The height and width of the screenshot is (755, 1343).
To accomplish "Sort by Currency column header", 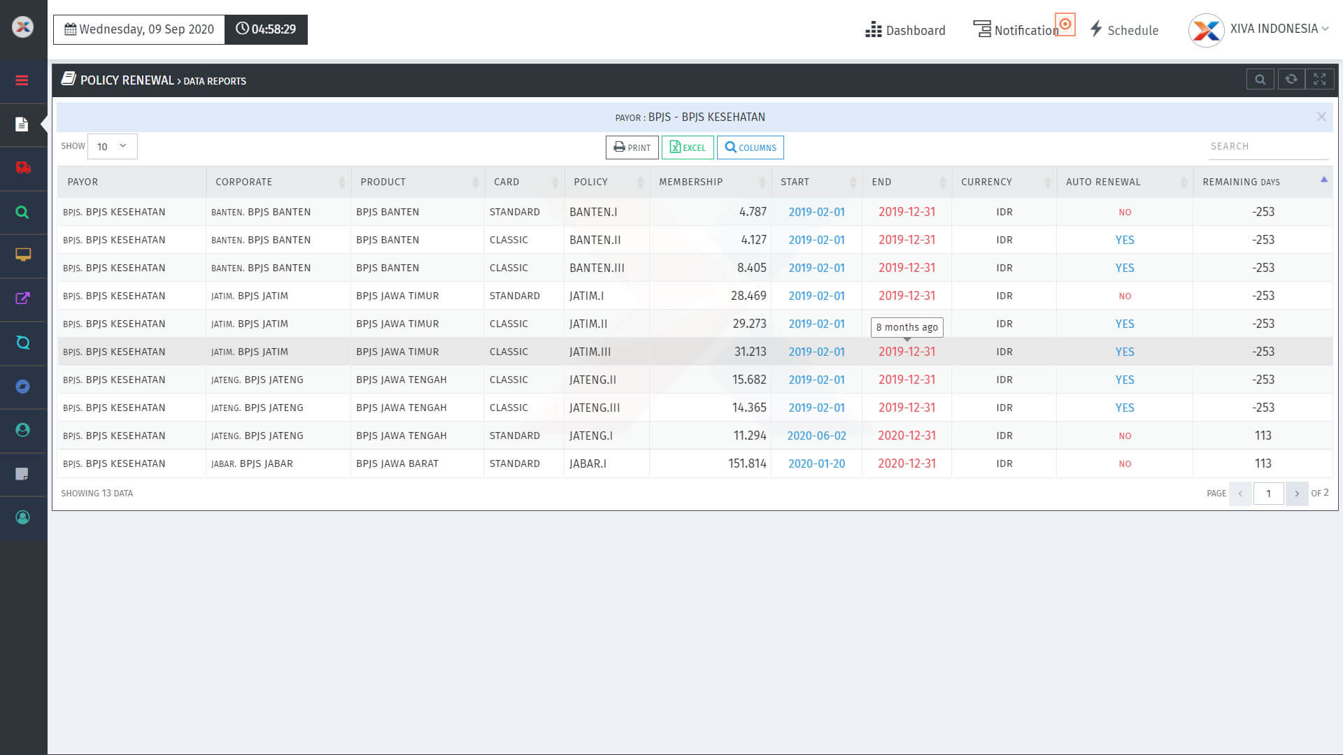I will click(1004, 182).
